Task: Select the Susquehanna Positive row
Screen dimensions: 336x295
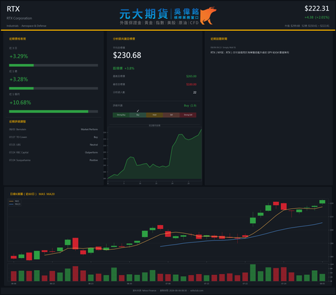Action: 53,160
